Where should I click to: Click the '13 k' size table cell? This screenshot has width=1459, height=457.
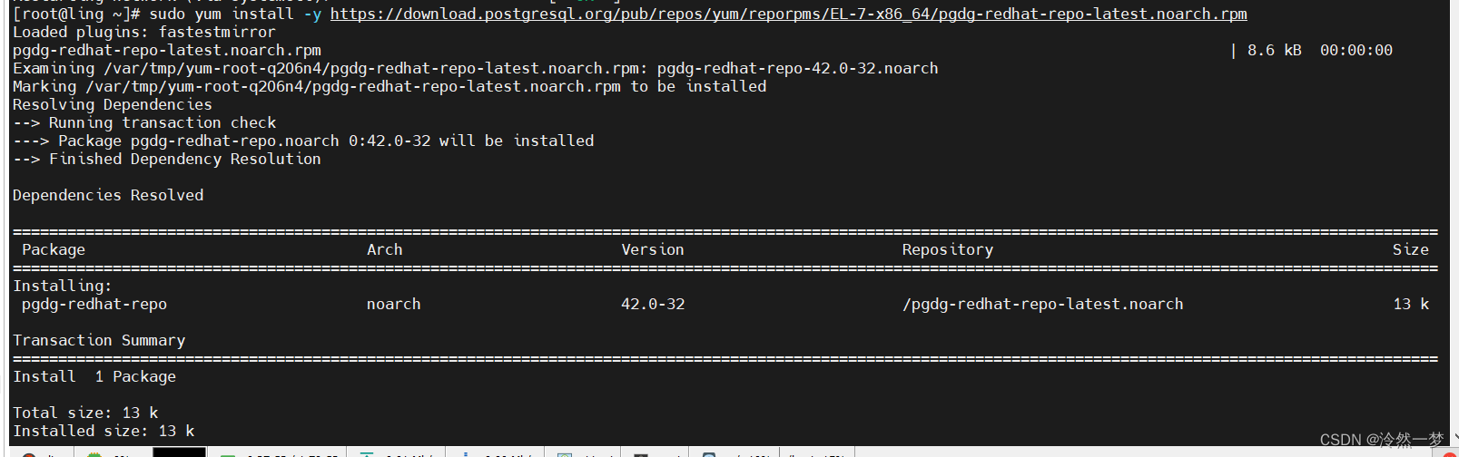[x=1411, y=304]
